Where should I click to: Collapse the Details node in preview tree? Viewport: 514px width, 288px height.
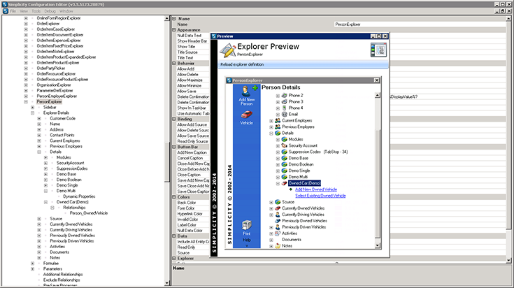(271, 134)
